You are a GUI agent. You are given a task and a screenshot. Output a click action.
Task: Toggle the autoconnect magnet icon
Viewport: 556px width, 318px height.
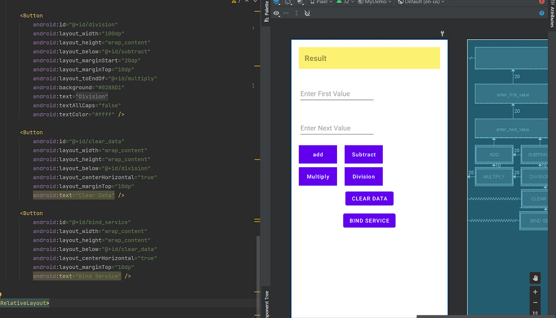308,14
